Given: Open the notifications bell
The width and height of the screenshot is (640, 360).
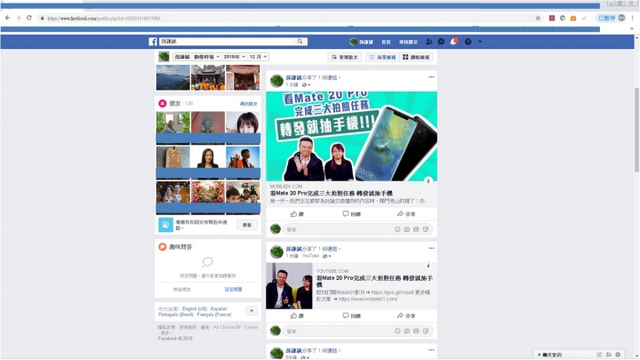Looking at the screenshot, I should point(453,42).
